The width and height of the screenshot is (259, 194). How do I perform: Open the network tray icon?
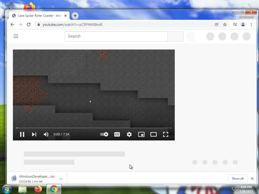coord(233,189)
